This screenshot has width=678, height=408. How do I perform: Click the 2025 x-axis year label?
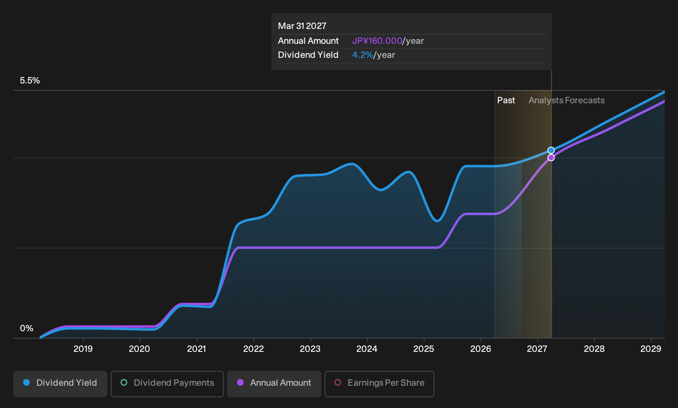[x=424, y=349]
